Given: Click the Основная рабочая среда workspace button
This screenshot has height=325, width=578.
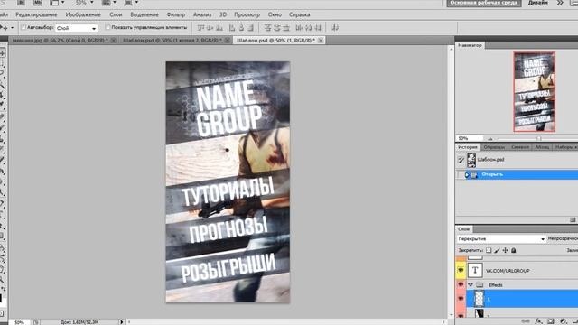Looking at the screenshot, I should pyautogui.click(x=484, y=3).
